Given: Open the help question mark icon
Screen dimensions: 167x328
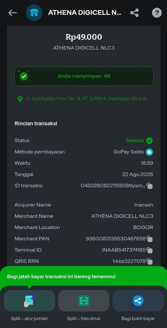Looking at the screenshot, I should click(x=157, y=13).
